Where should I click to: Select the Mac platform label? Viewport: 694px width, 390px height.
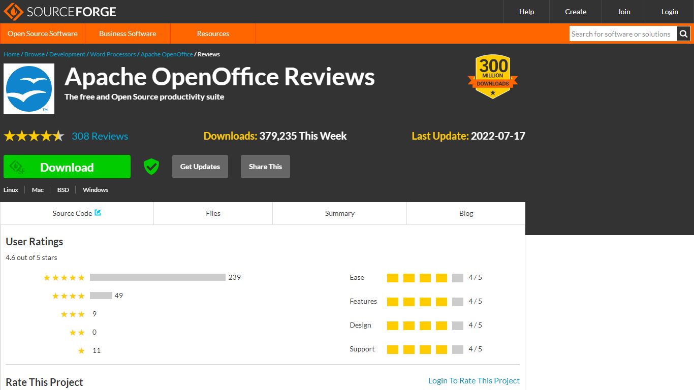pyautogui.click(x=38, y=190)
